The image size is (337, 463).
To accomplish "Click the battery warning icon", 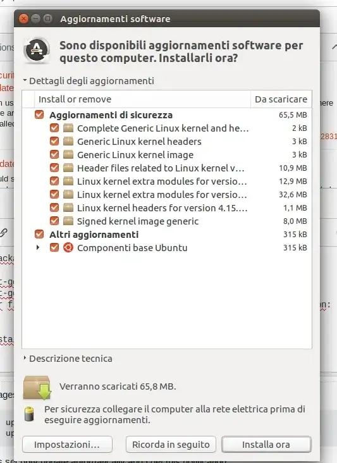I will [29, 414].
